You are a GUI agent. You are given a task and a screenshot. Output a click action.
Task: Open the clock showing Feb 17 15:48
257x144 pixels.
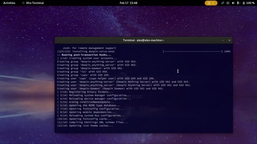pos(128,3)
